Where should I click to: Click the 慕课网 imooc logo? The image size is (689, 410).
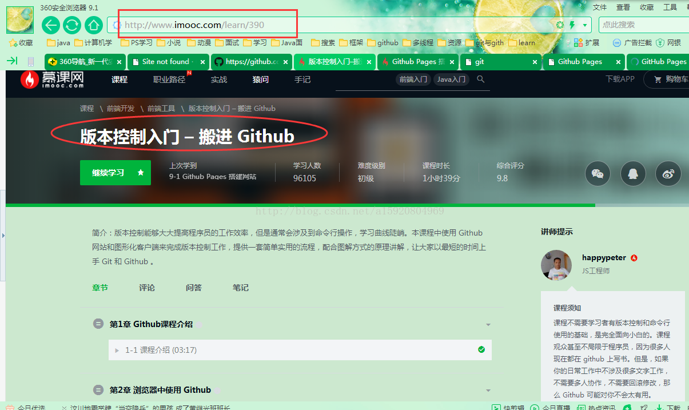click(x=53, y=79)
